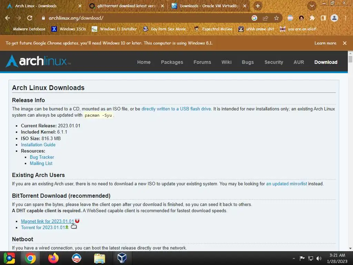
Task: Open the Windows ISOs bookmark
Action: (69, 29)
